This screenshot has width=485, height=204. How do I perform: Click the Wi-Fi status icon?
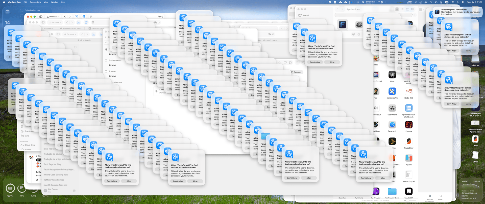453,2
